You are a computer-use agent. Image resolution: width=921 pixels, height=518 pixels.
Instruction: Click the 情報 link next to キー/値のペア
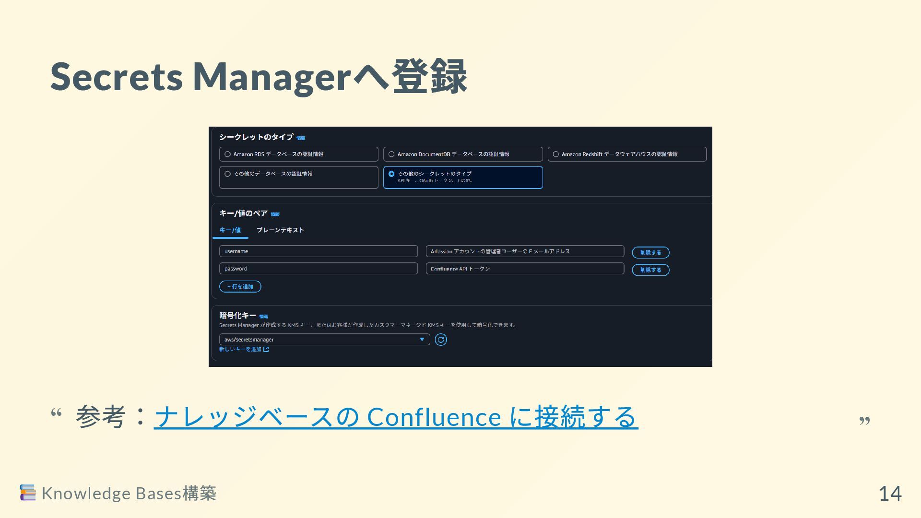click(275, 214)
